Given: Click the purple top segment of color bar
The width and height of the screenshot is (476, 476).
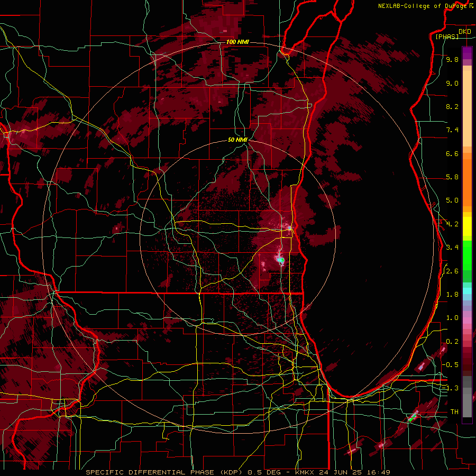Looking at the screenshot, I should click(467, 53).
